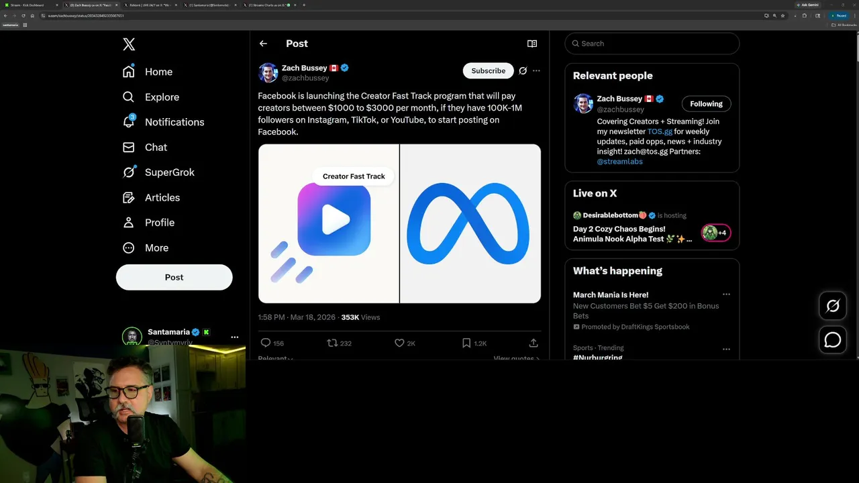This screenshot has width=859, height=483.
Task: Open the floating chat messages button
Action: [x=833, y=339]
